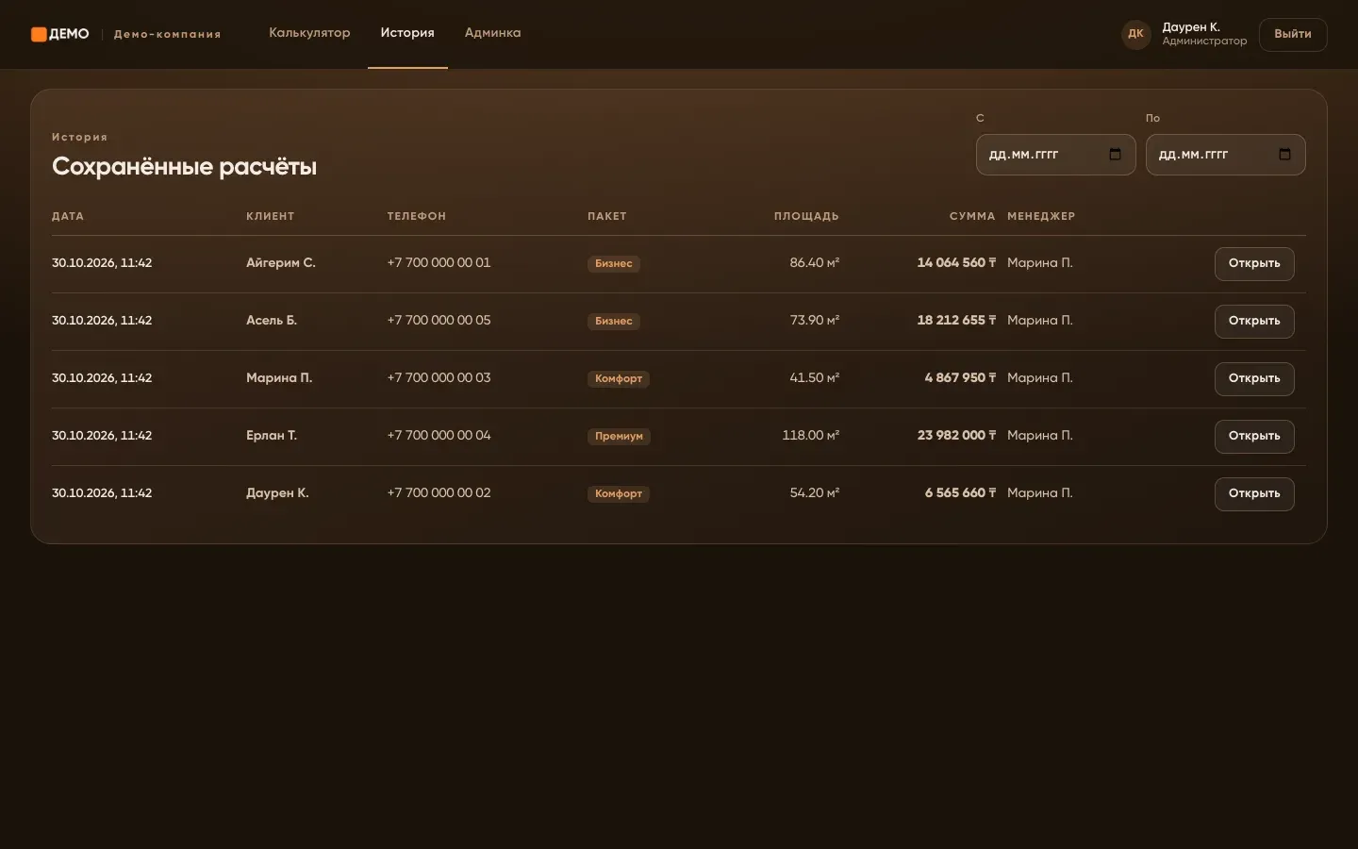Open the saved calculation for client Даурен К.
Viewport: 1358px width, 849px height.
[x=1254, y=494]
